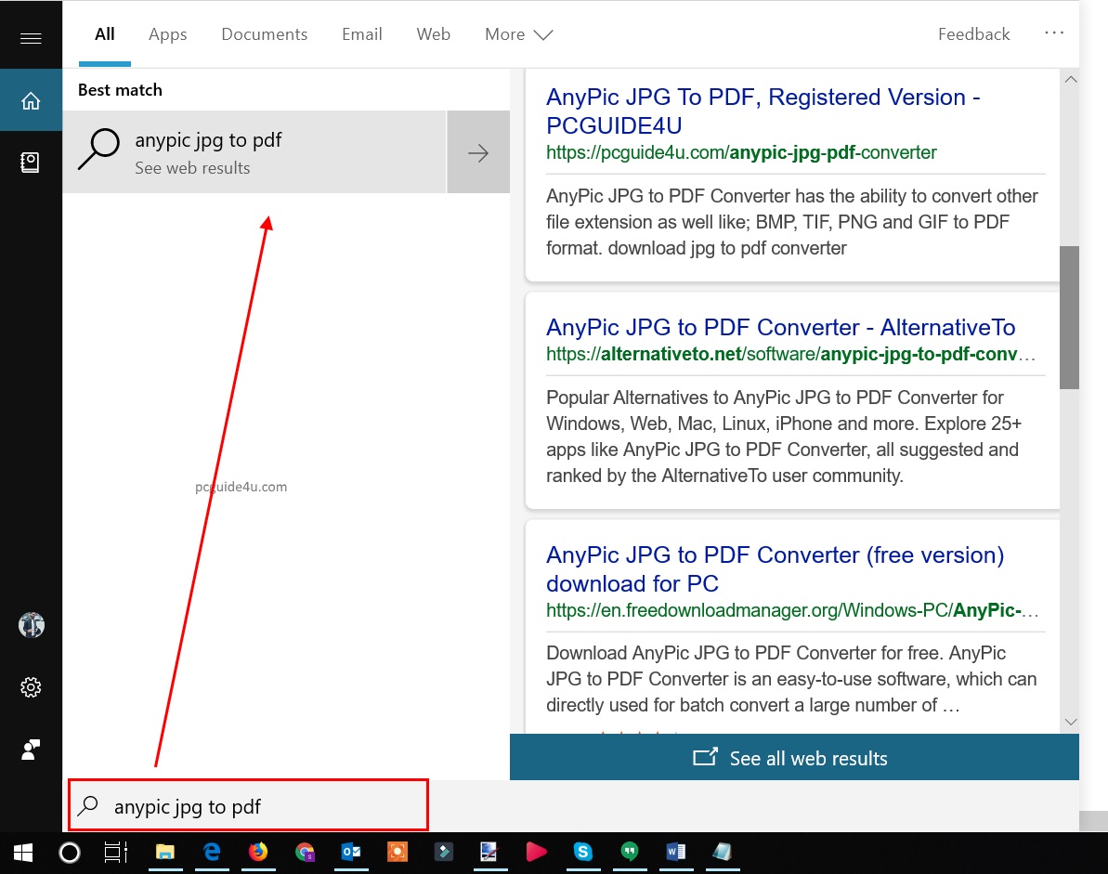Click the feedback person icon in sidebar

pos(31,750)
